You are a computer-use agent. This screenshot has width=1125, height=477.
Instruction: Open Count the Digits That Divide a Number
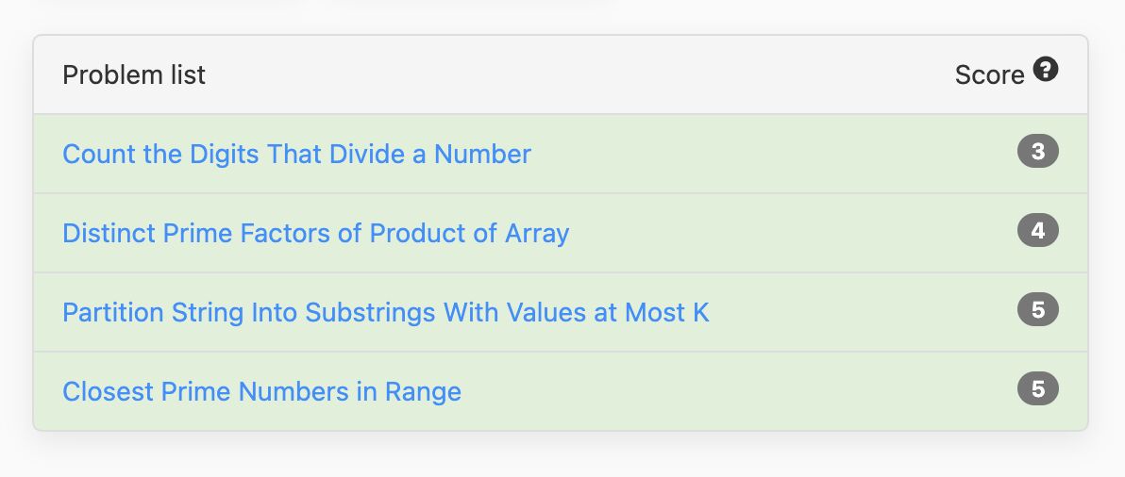[296, 154]
